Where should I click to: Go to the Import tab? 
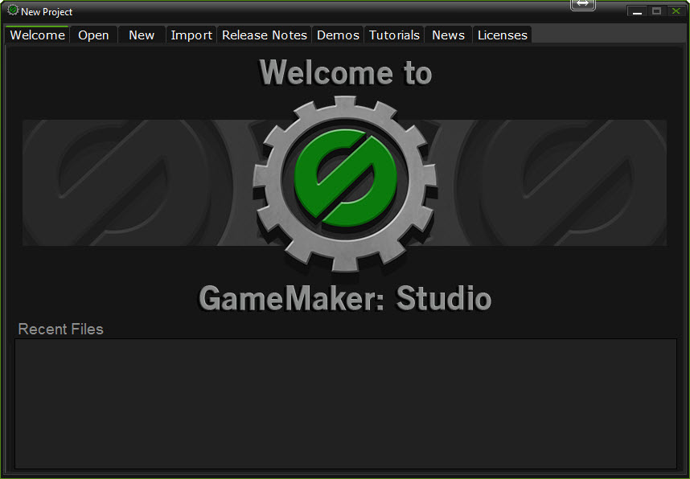click(191, 35)
